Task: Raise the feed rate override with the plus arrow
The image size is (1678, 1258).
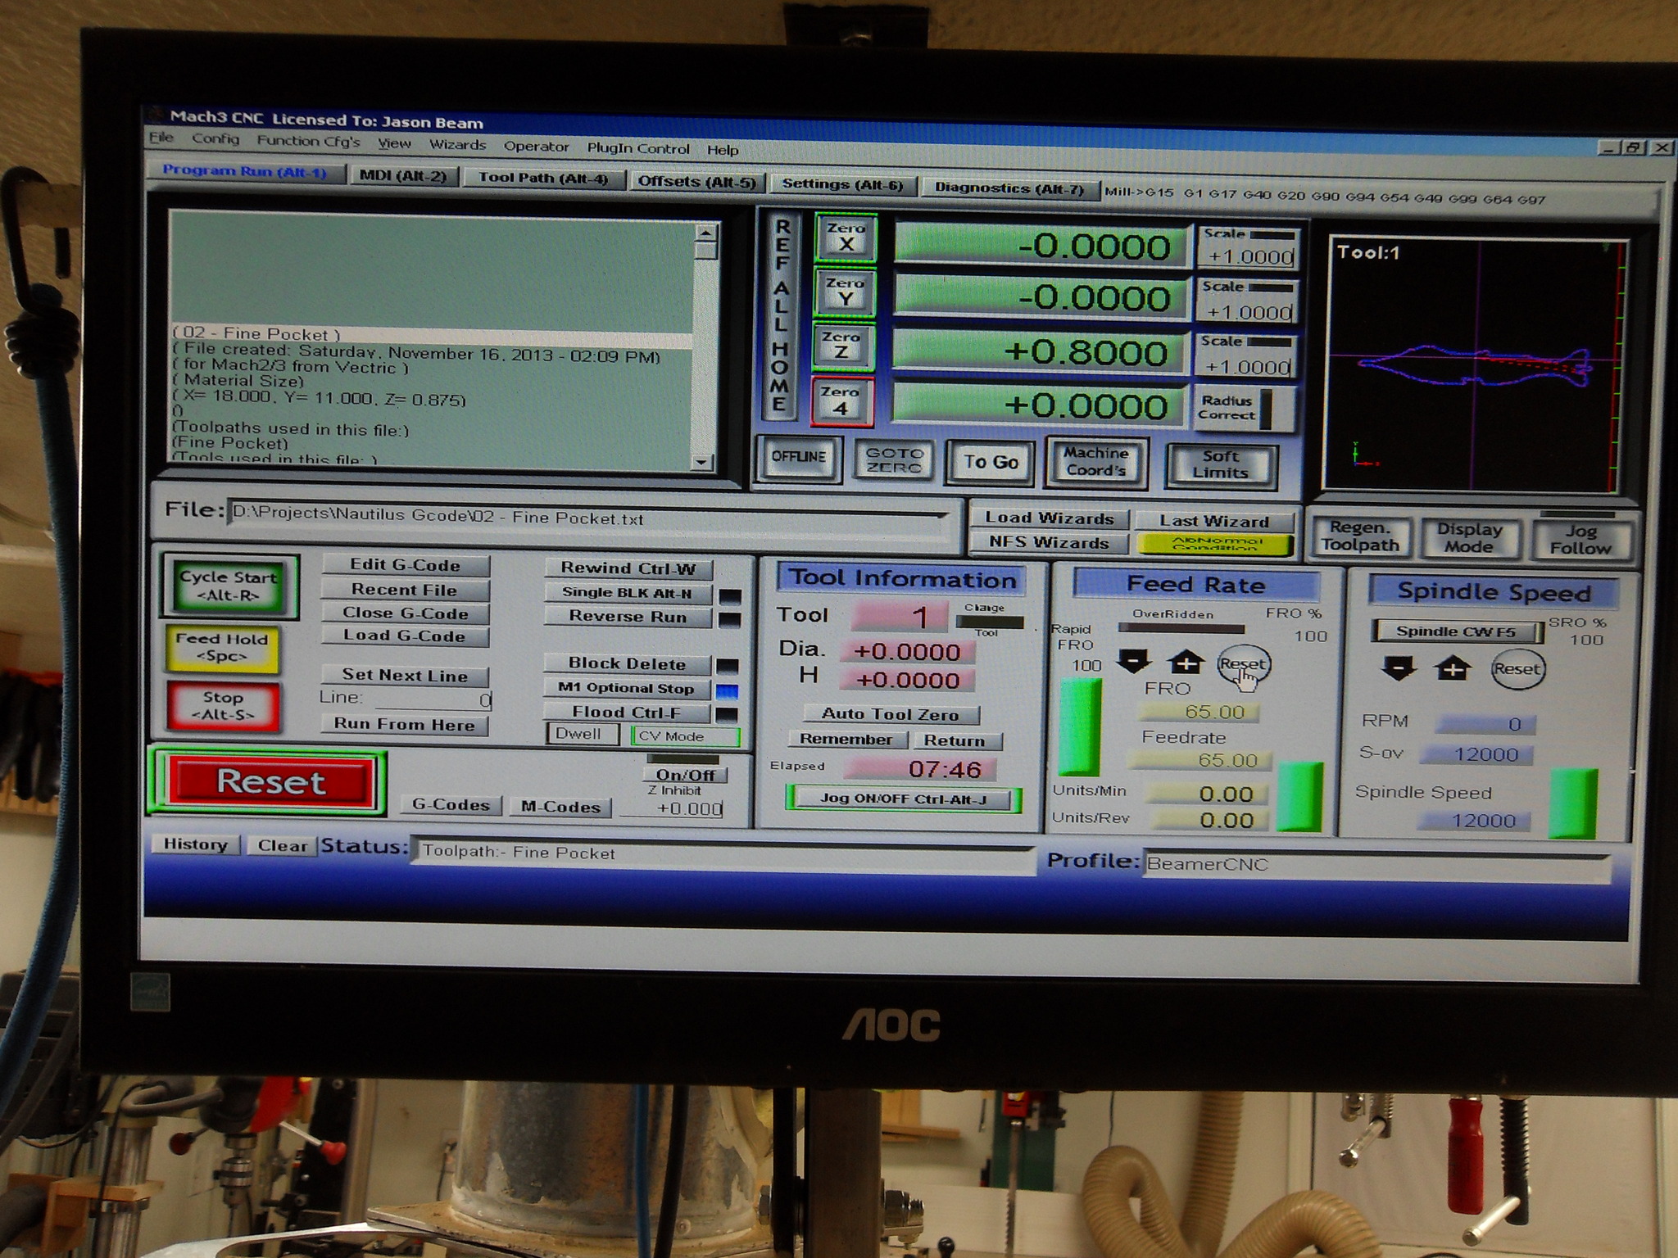Action: (x=1185, y=662)
